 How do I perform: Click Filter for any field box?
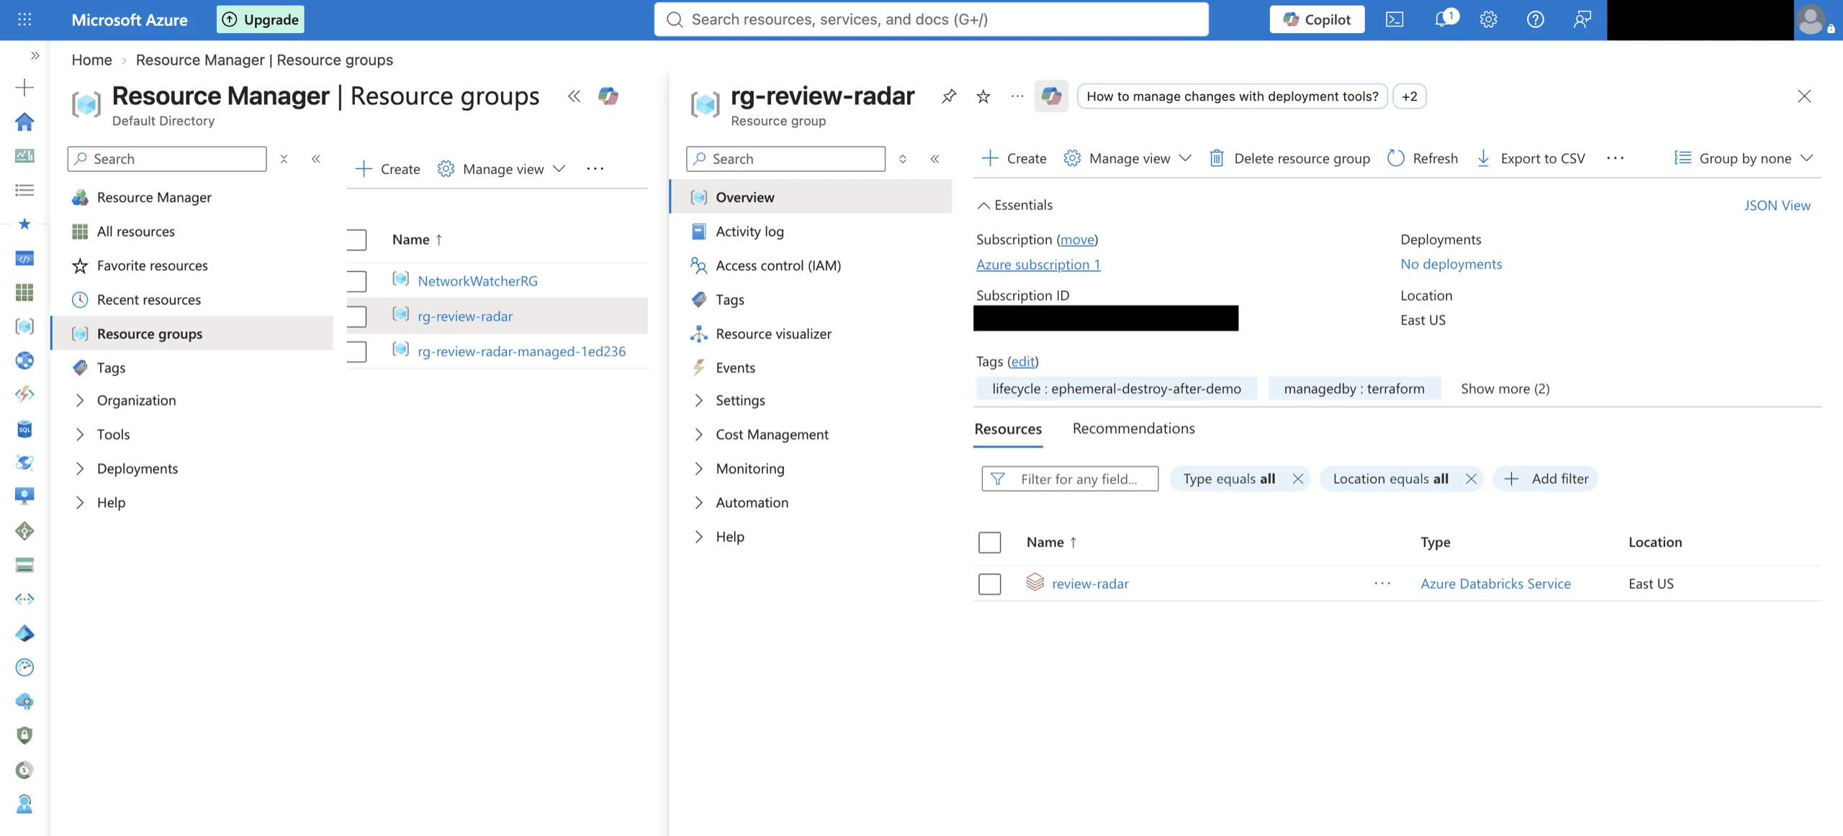(1070, 478)
